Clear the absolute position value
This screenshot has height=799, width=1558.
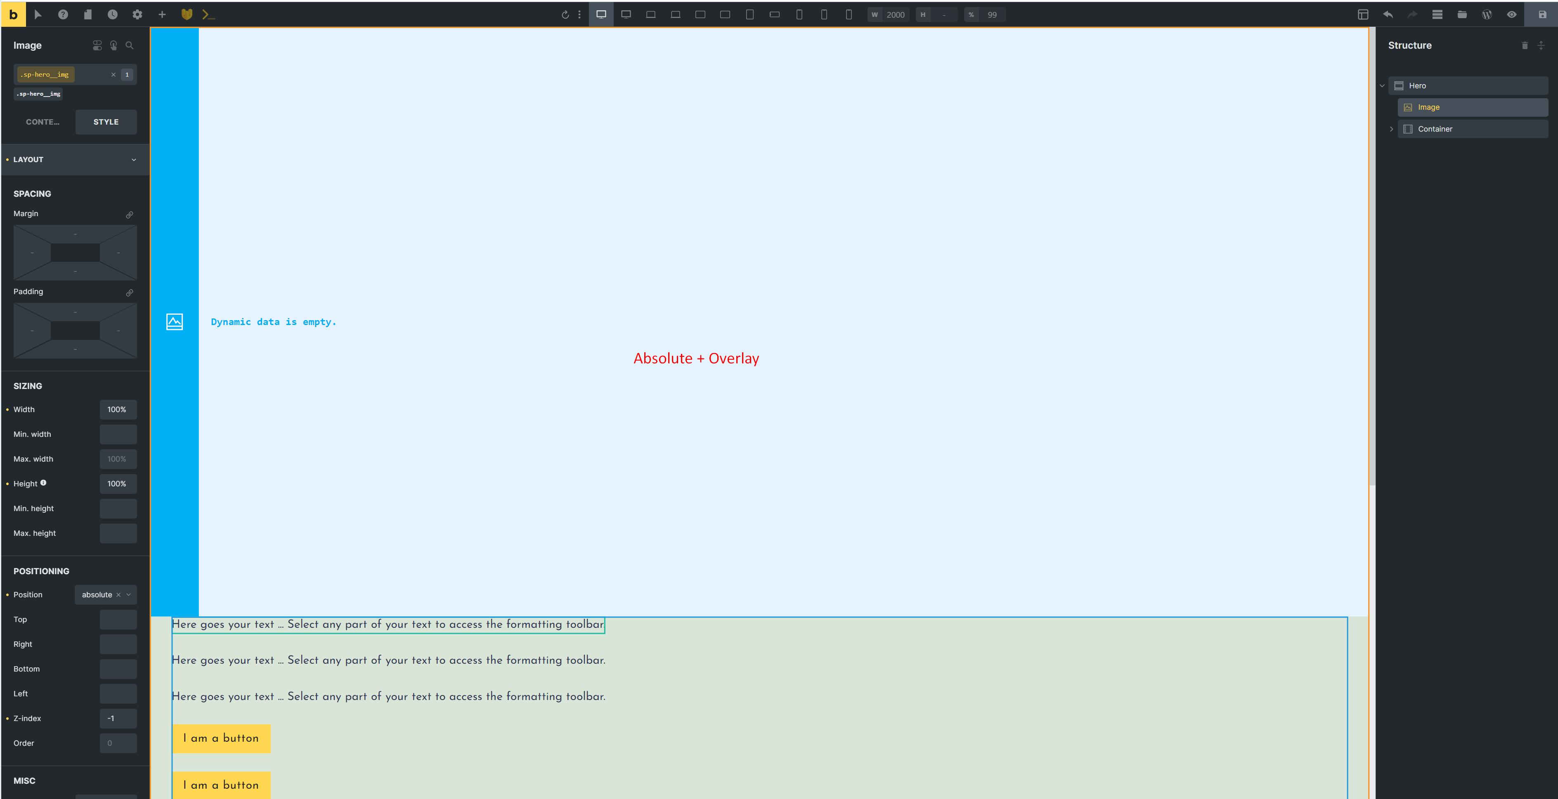click(118, 595)
